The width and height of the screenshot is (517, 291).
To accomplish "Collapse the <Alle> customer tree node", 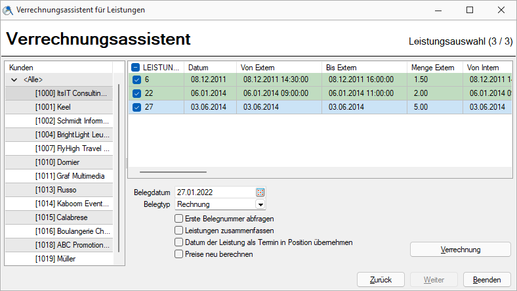I will 14,79.
